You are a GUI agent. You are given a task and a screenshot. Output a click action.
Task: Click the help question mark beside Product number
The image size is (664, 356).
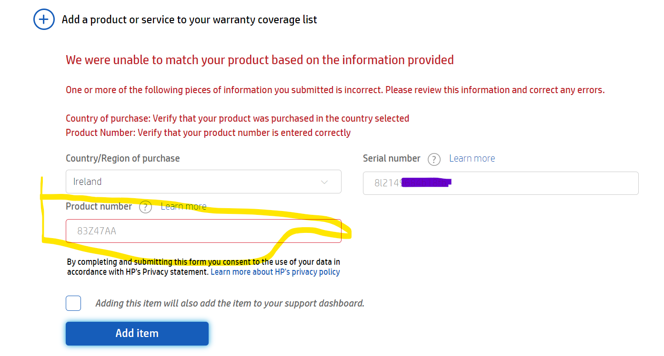(145, 207)
